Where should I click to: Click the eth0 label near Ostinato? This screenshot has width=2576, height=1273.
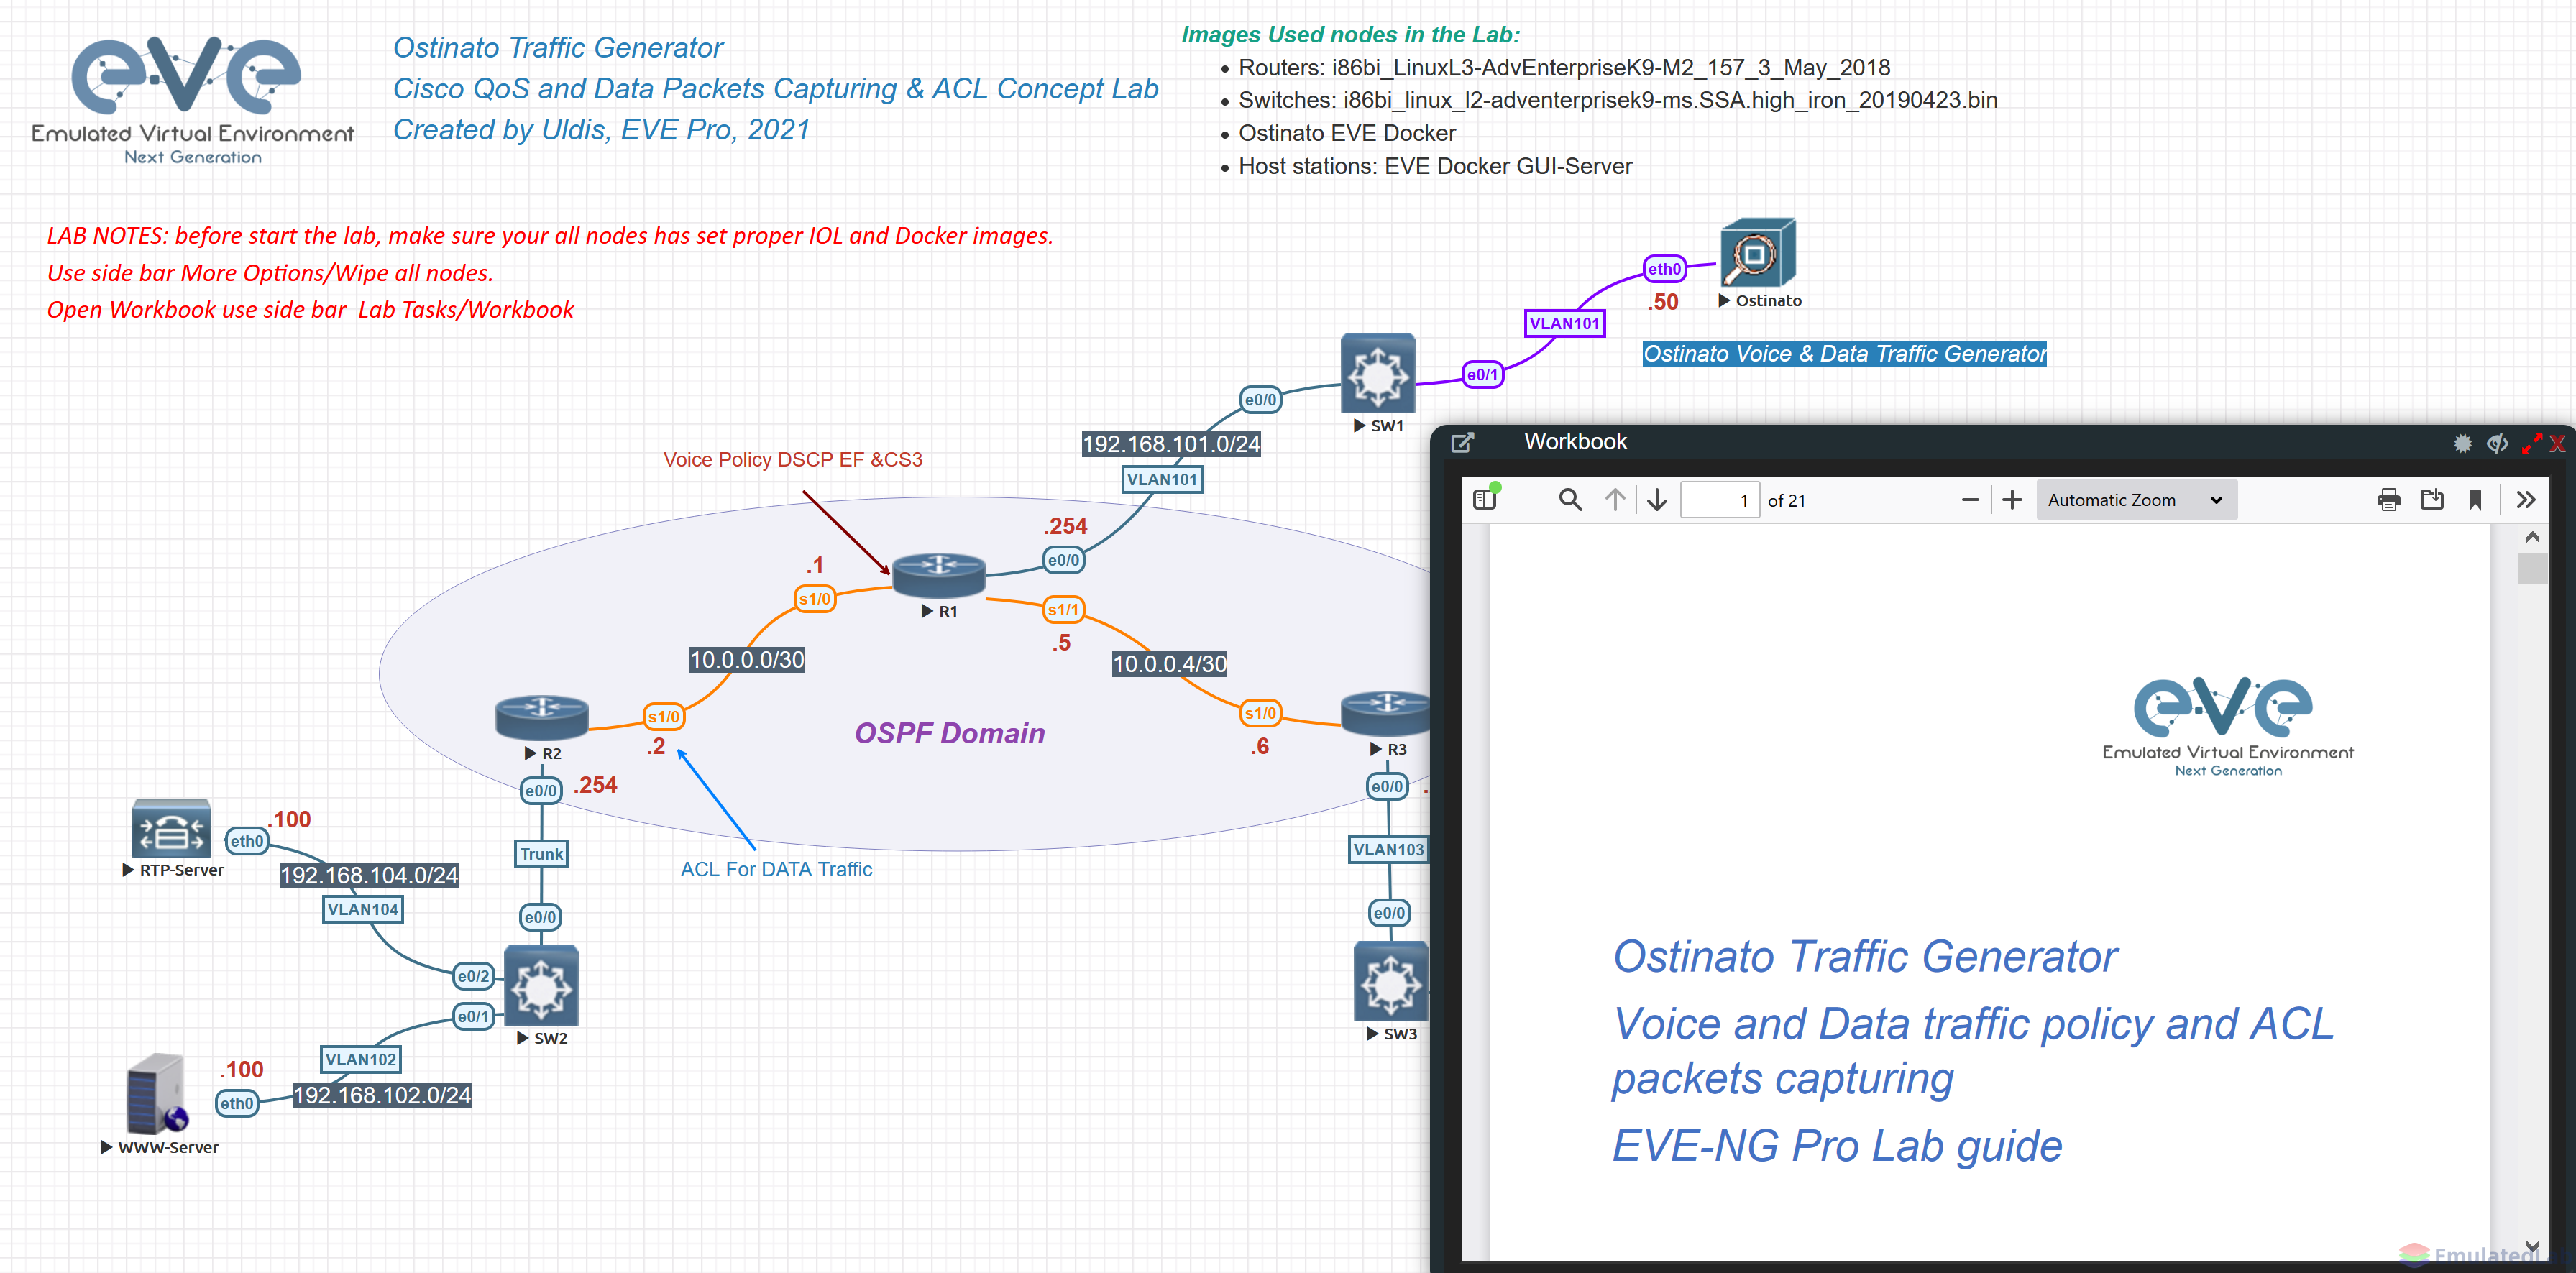1664,268
